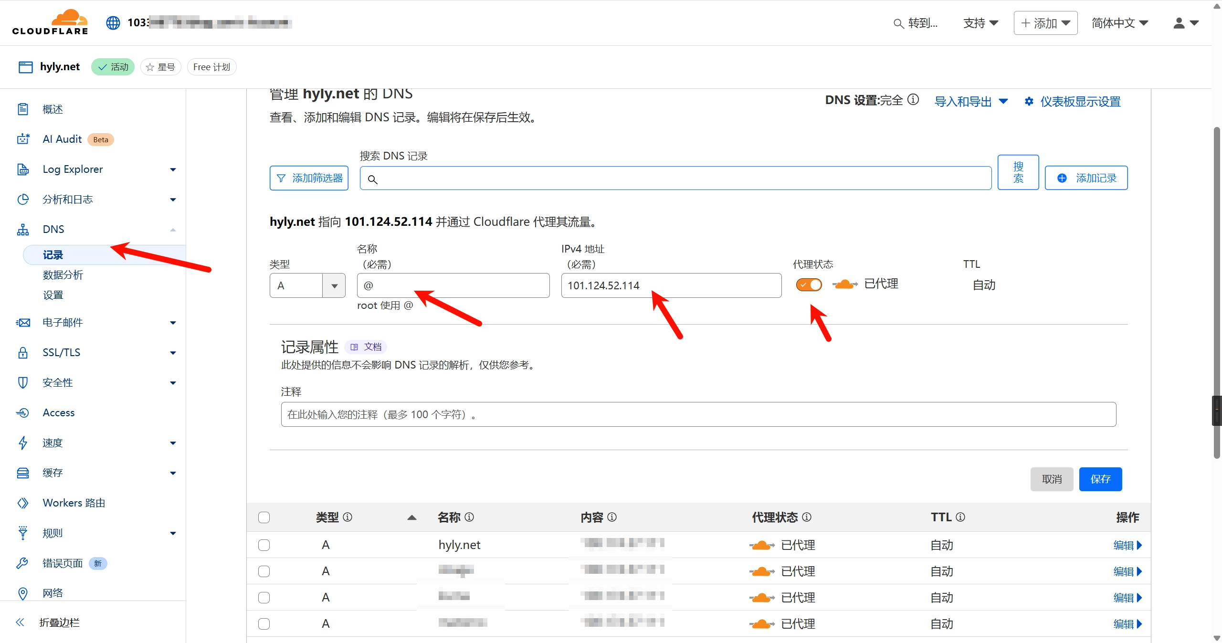Click the globe account icon
This screenshot has height=643, width=1222.
click(x=113, y=22)
